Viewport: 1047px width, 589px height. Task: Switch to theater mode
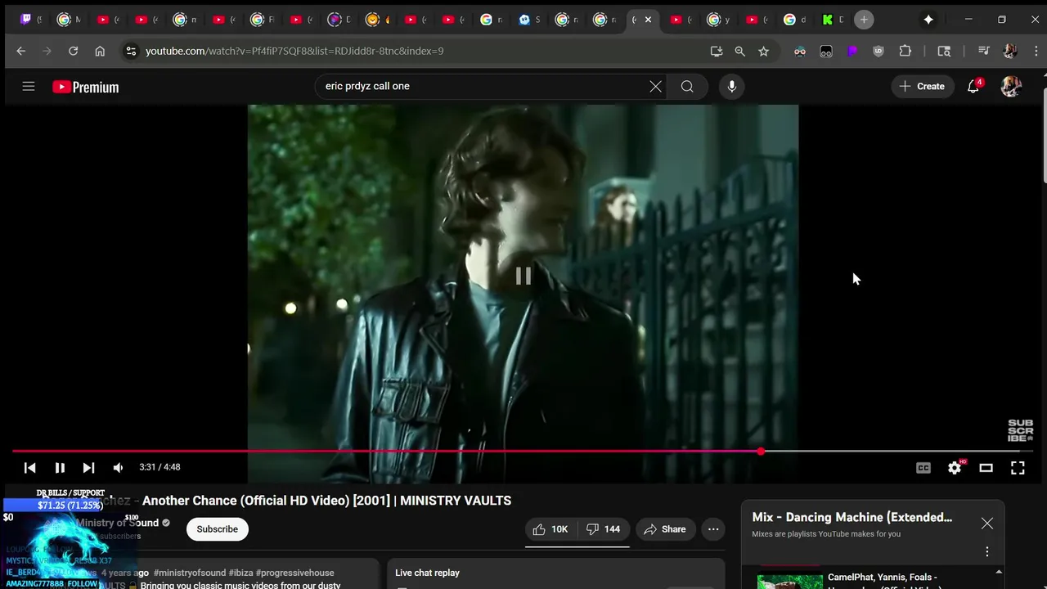986,467
